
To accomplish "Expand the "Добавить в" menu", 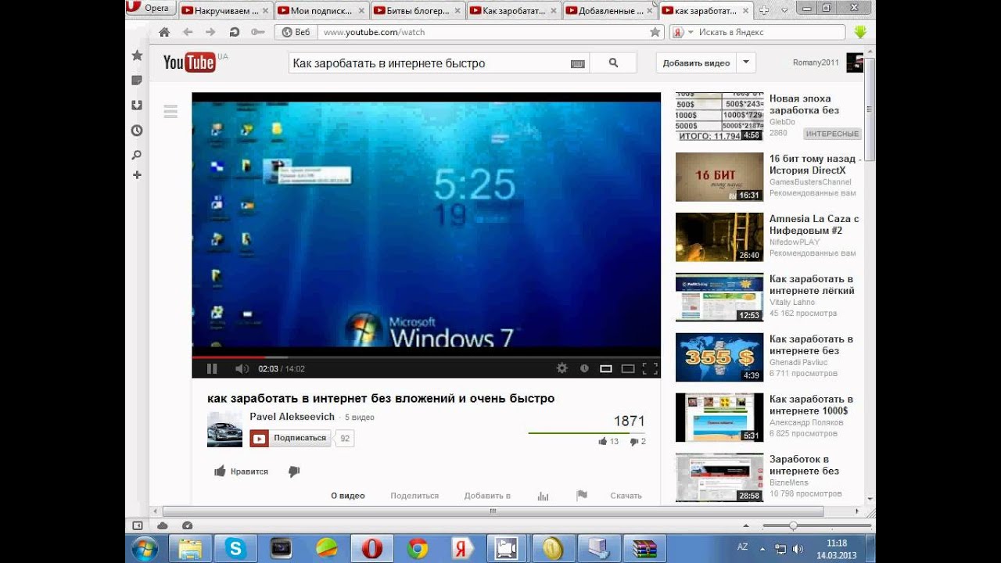I will click(x=487, y=496).
